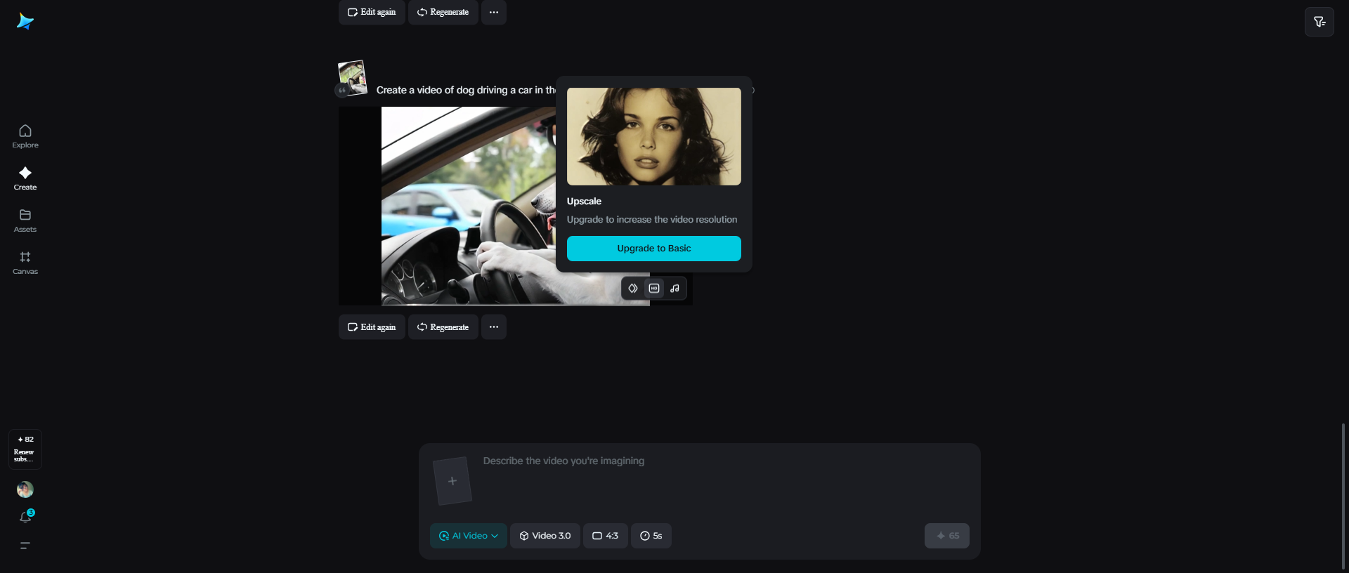
Task: Open the Explore section
Action: click(x=25, y=136)
